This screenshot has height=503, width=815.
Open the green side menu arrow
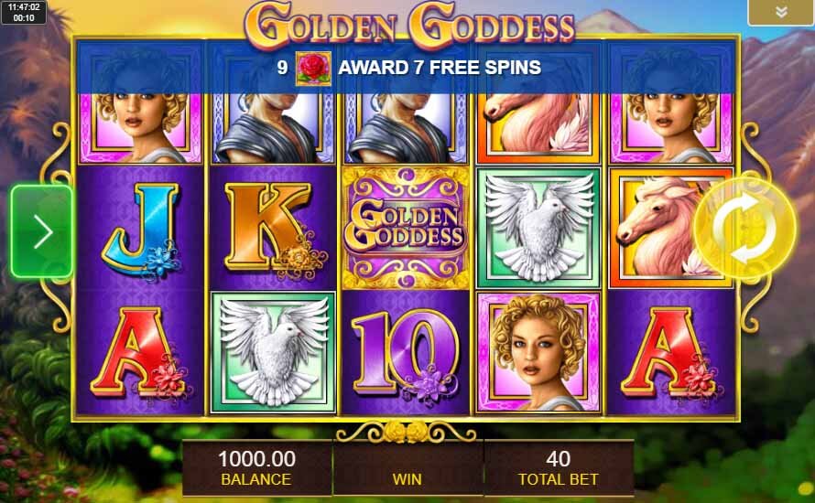click(x=41, y=231)
